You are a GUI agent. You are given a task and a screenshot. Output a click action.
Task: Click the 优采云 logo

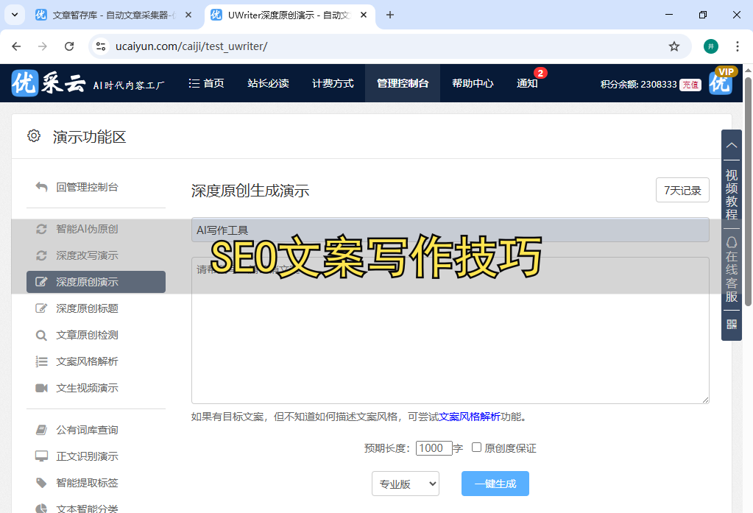[x=49, y=83]
